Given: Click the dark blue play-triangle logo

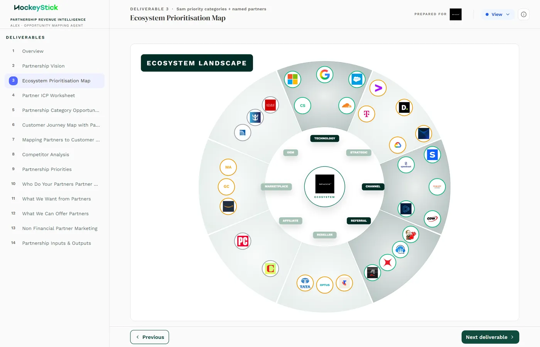Looking at the screenshot, I should pyautogui.click(x=406, y=209).
